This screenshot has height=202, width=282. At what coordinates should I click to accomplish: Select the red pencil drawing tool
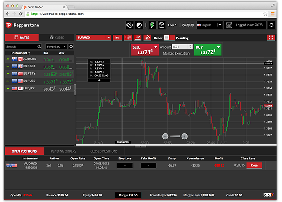[147, 38]
